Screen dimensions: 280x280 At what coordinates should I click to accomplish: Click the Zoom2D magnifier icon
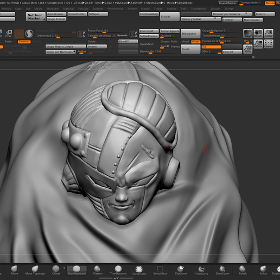pyautogui.click(x=269, y=34)
